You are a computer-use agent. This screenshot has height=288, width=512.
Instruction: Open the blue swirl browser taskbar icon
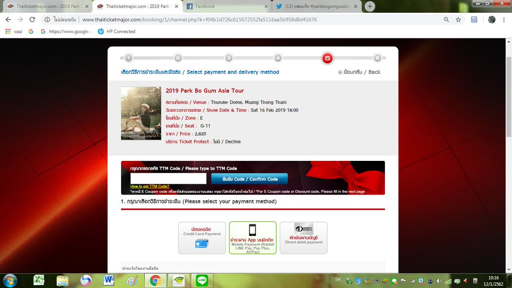tap(86, 280)
